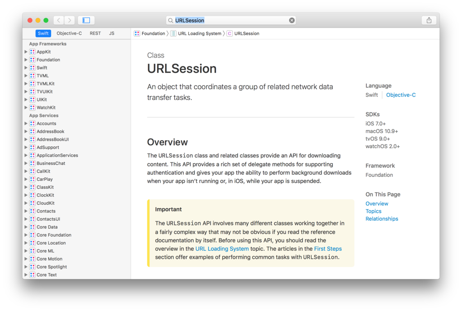Viewport: 462px width, 311px height.
Task: Open the First Steps link
Action: pos(328,249)
